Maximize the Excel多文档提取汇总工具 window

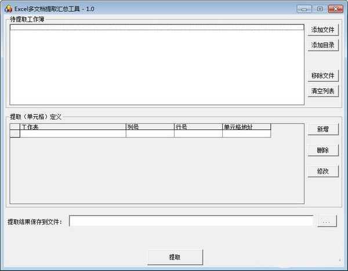click(x=320, y=9)
